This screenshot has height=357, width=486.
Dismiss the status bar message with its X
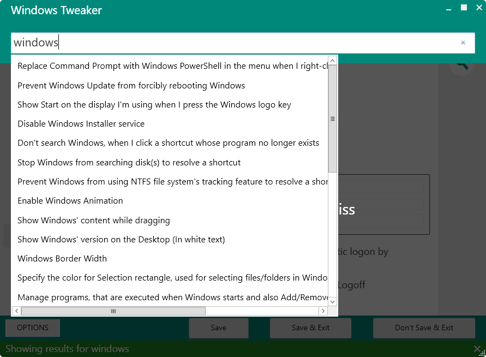tap(477, 349)
